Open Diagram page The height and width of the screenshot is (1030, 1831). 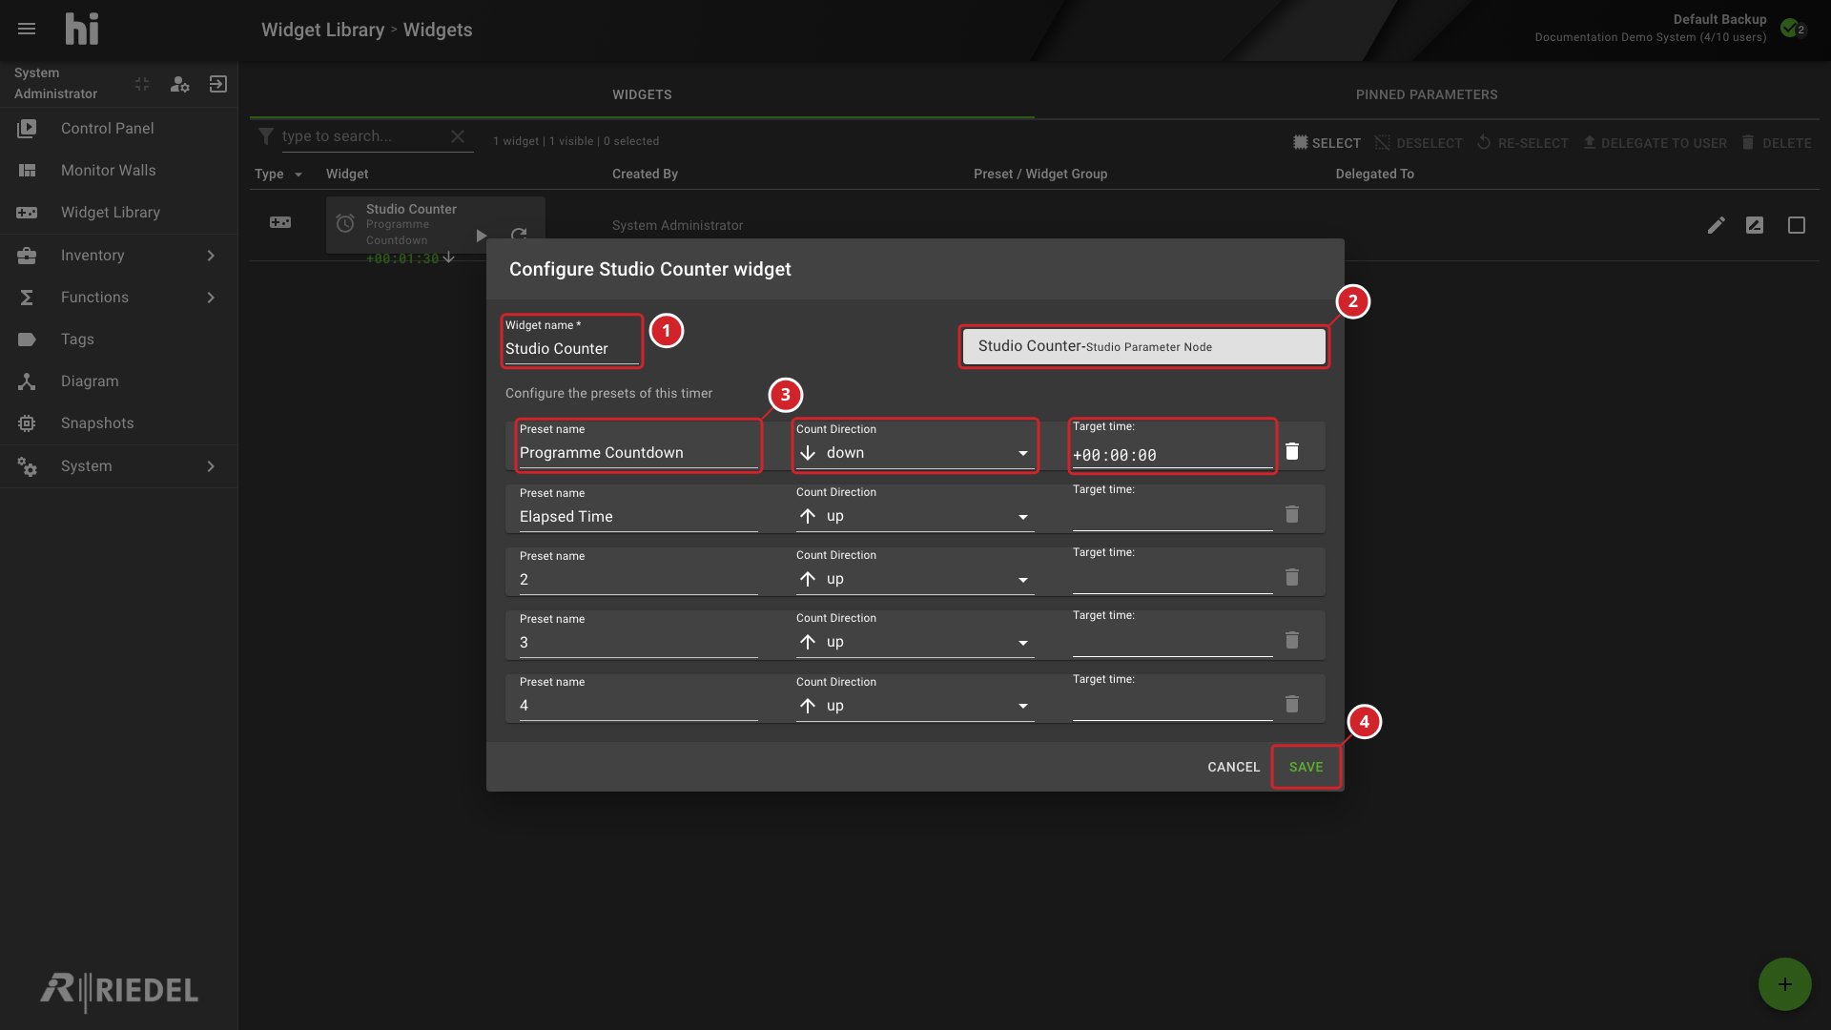[119, 381]
